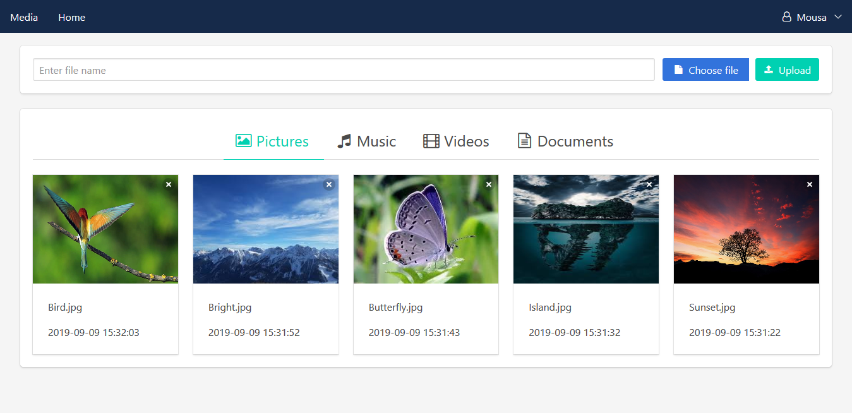Expand the Mousa user dropdown chevron

click(x=838, y=17)
